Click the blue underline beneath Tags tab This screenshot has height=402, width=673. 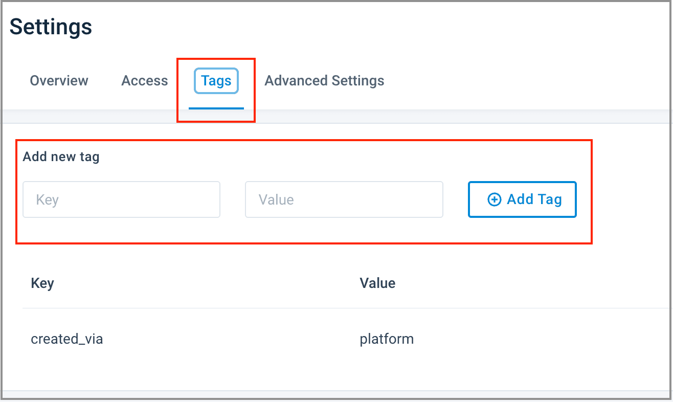216,108
